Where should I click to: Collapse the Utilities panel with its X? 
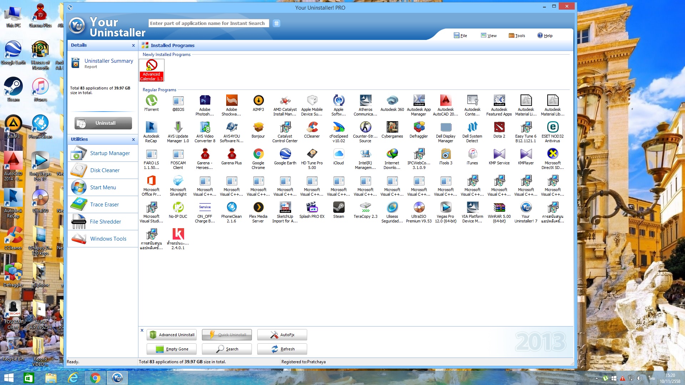[x=133, y=139]
